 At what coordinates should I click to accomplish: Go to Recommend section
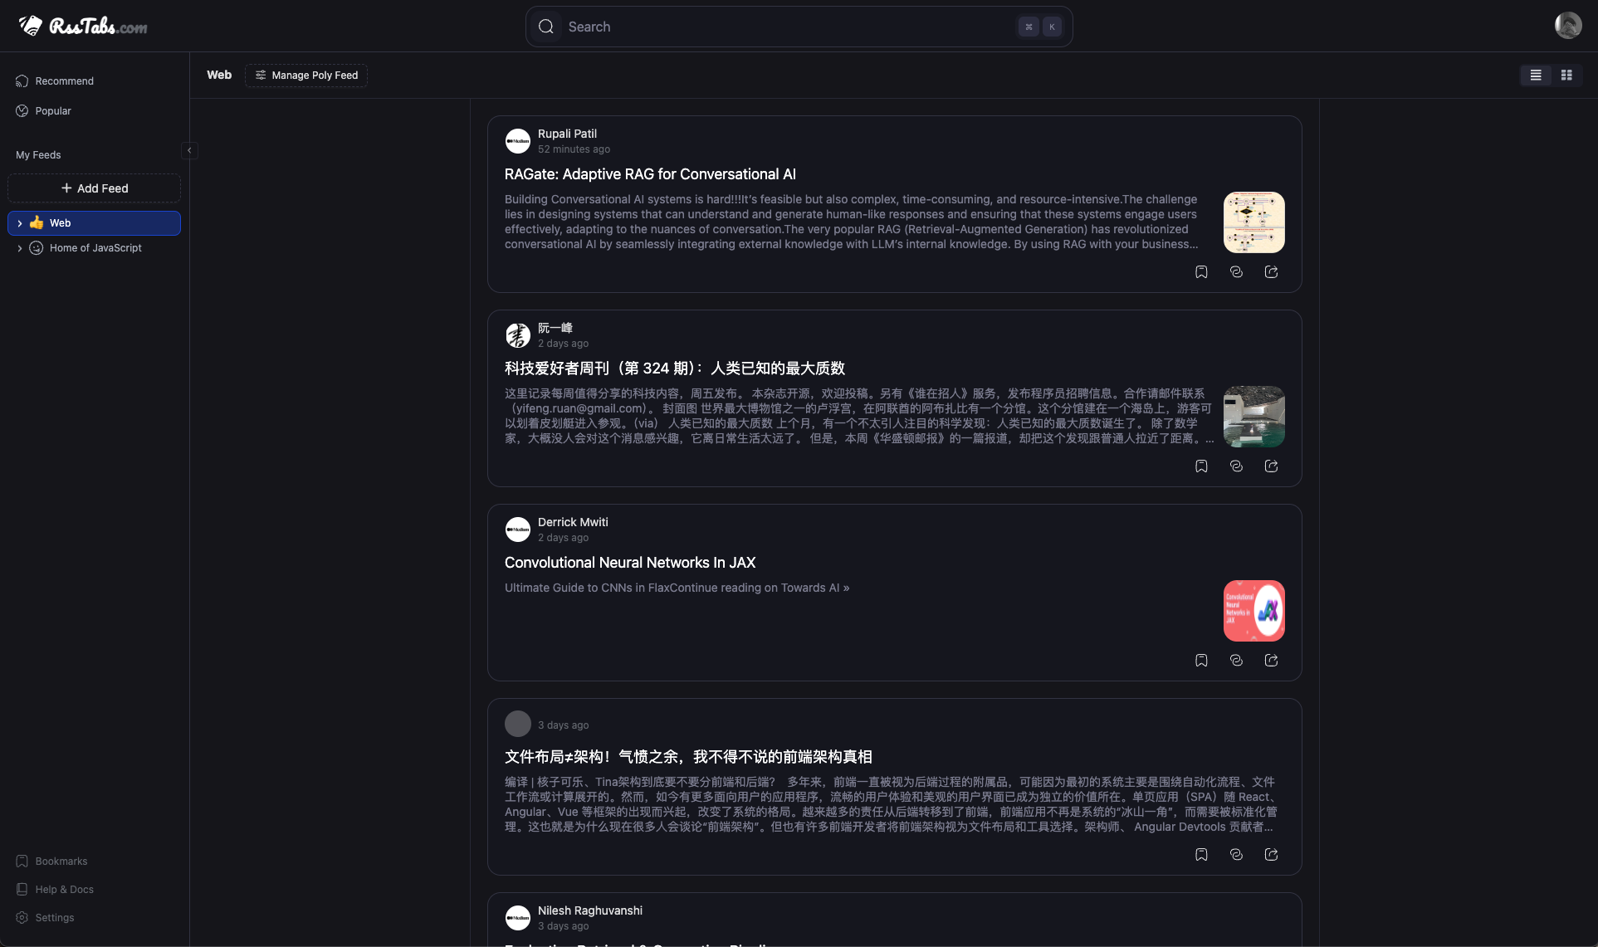click(64, 81)
